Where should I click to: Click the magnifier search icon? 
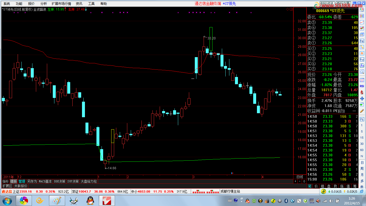pos(362,72)
